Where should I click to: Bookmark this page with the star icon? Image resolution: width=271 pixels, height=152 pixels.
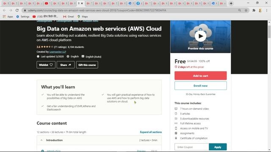tap(246, 10)
